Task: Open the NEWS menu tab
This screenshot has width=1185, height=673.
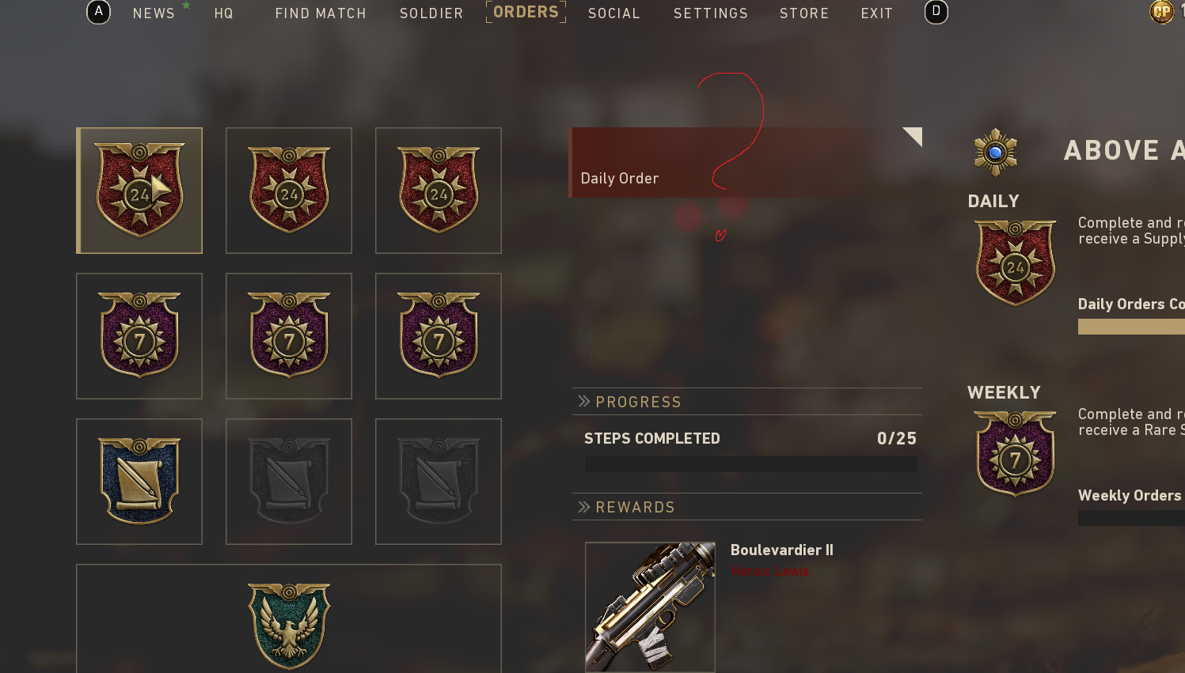Action: 154,13
